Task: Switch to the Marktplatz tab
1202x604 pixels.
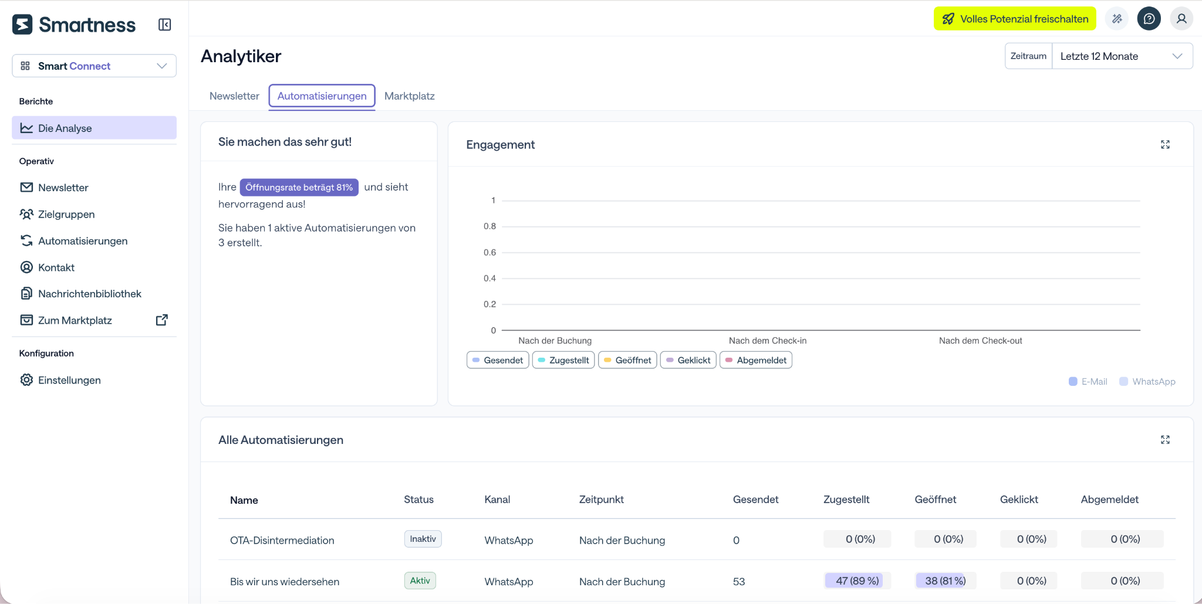Action: 410,96
